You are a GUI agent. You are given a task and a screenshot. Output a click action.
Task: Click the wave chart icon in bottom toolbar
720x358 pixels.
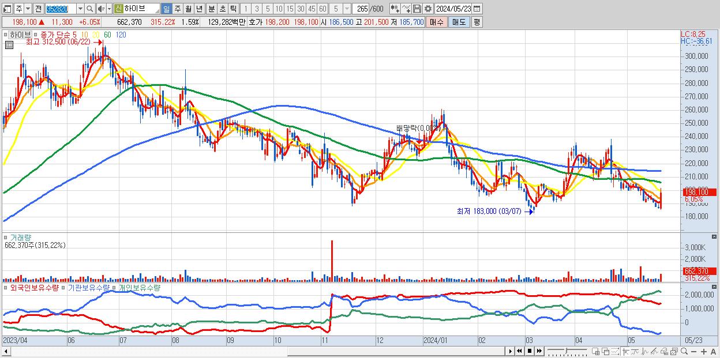point(645,351)
